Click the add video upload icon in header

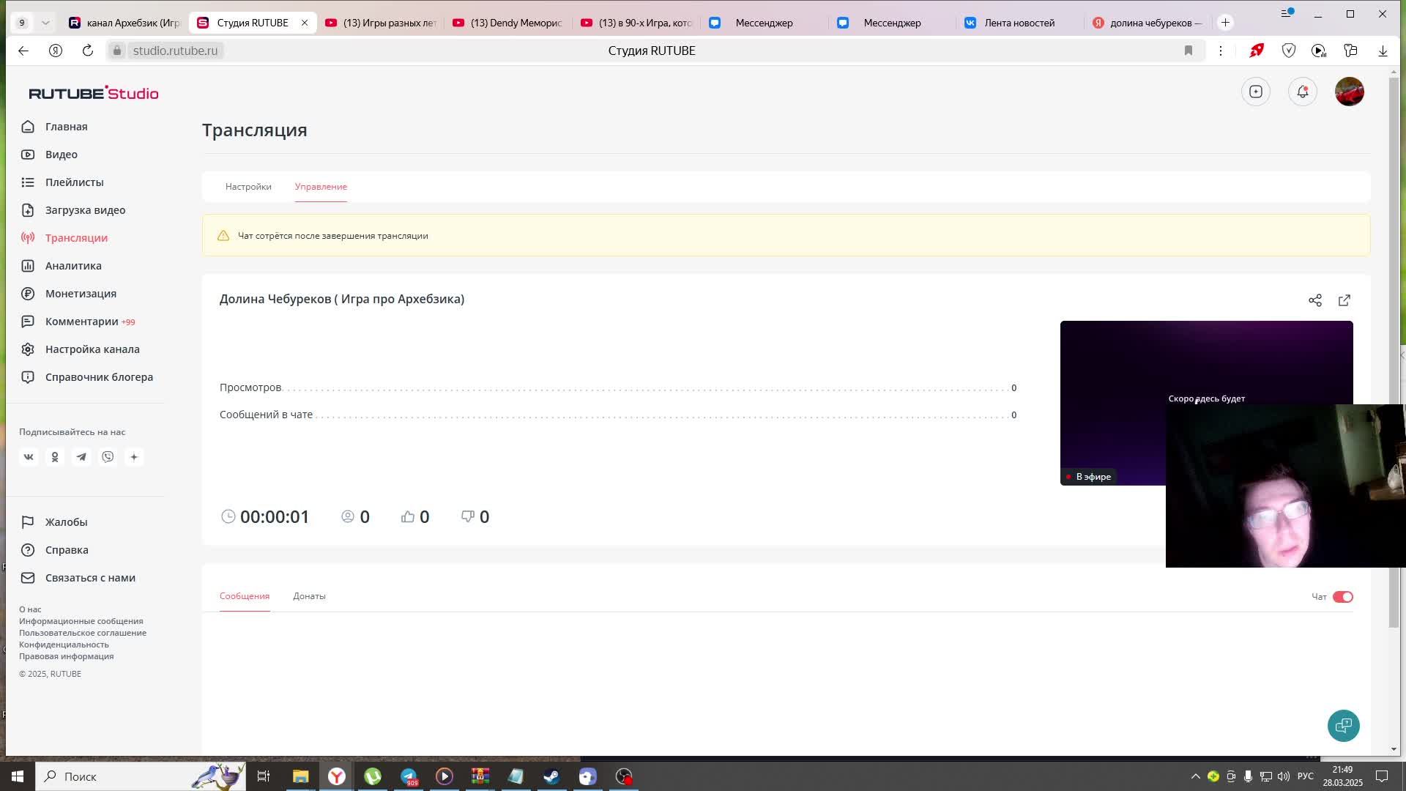1256,92
